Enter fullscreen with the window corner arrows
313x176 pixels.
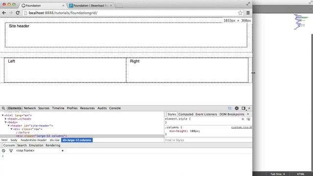click(x=248, y=4)
